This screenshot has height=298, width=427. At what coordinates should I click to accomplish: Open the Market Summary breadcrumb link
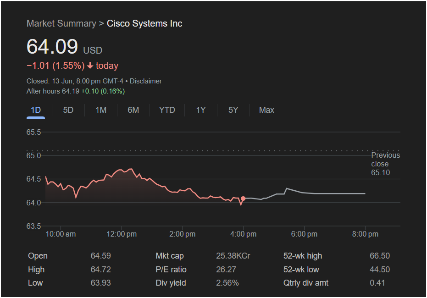(x=61, y=23)
